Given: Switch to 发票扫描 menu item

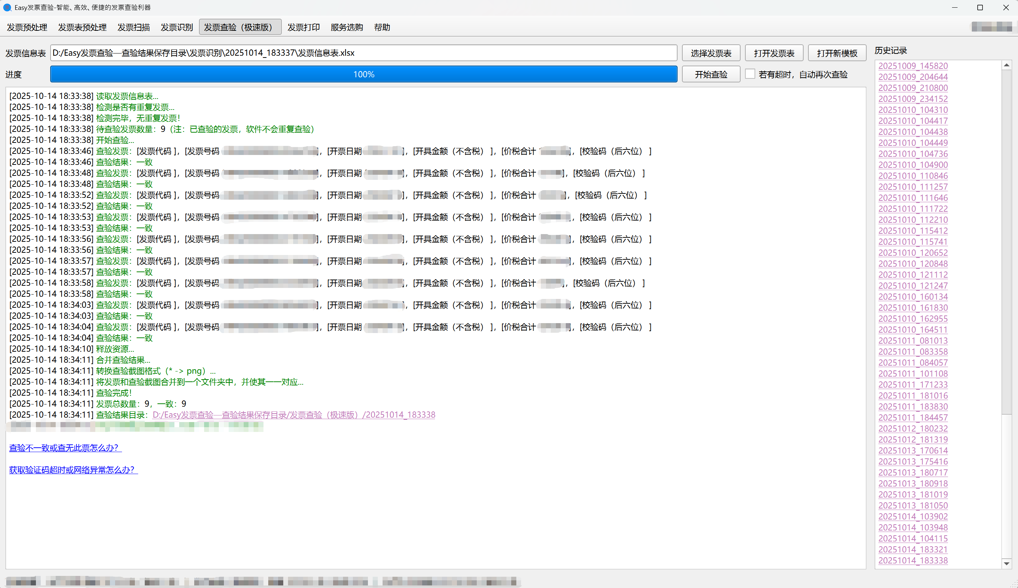Looking at the screenshot, I should pos(133,27).
